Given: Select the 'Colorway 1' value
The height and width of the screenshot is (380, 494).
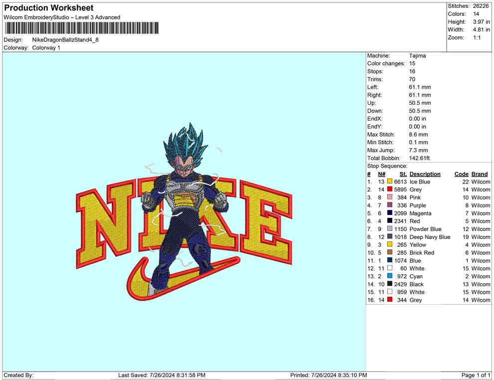Looking at the screenshot, I should click(46, 48).
